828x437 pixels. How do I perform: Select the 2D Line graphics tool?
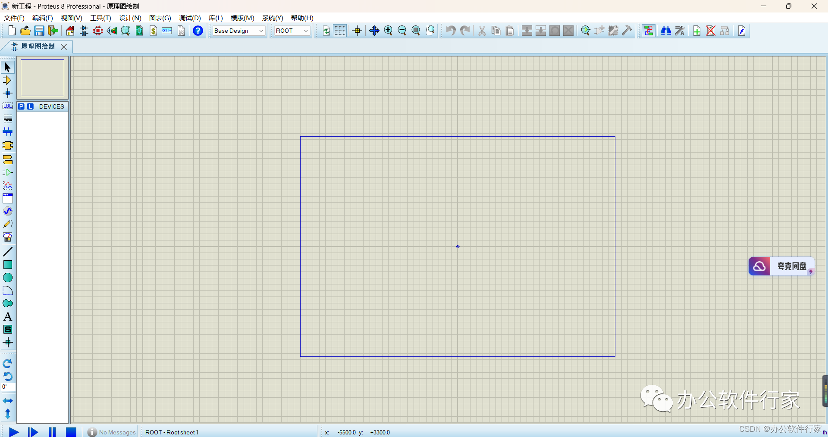coord(8,252)
